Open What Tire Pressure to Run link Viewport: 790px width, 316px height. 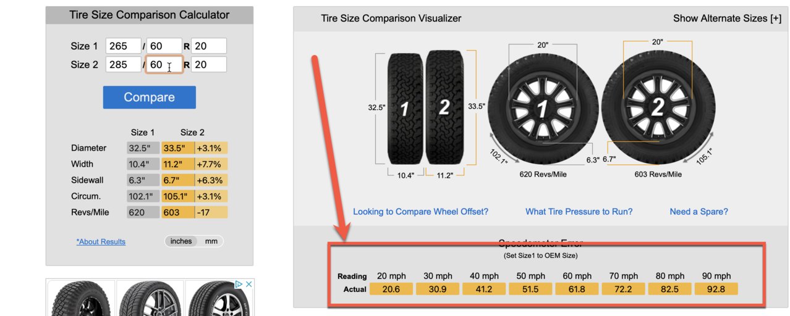pos(579,212)
